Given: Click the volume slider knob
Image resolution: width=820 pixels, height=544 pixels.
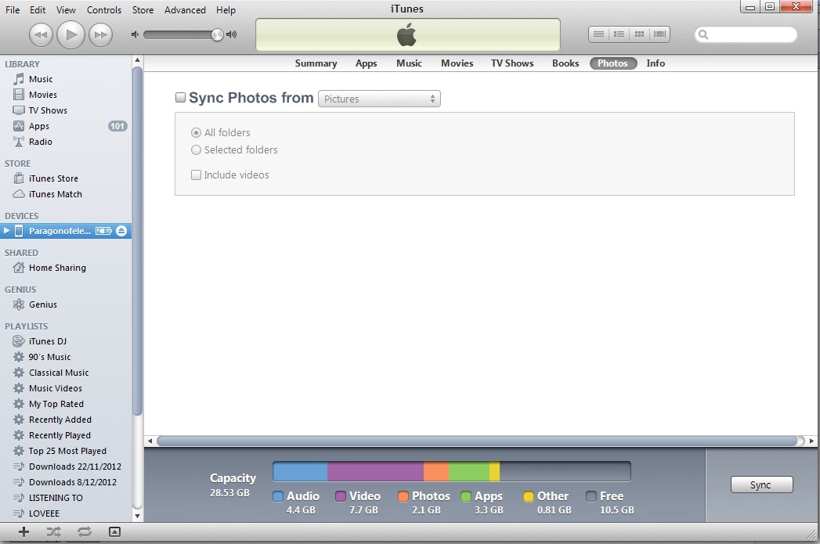Looking at the screenshot, I should 216,34.
